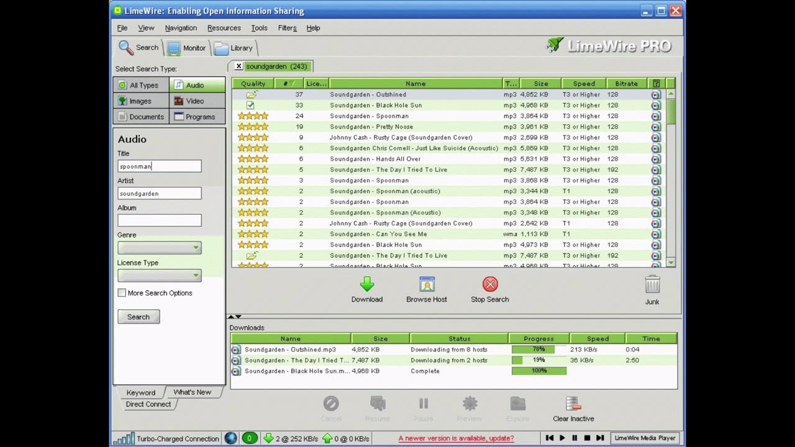Open the Filters menu
The image size is (795, 447).
coord(287,28)
